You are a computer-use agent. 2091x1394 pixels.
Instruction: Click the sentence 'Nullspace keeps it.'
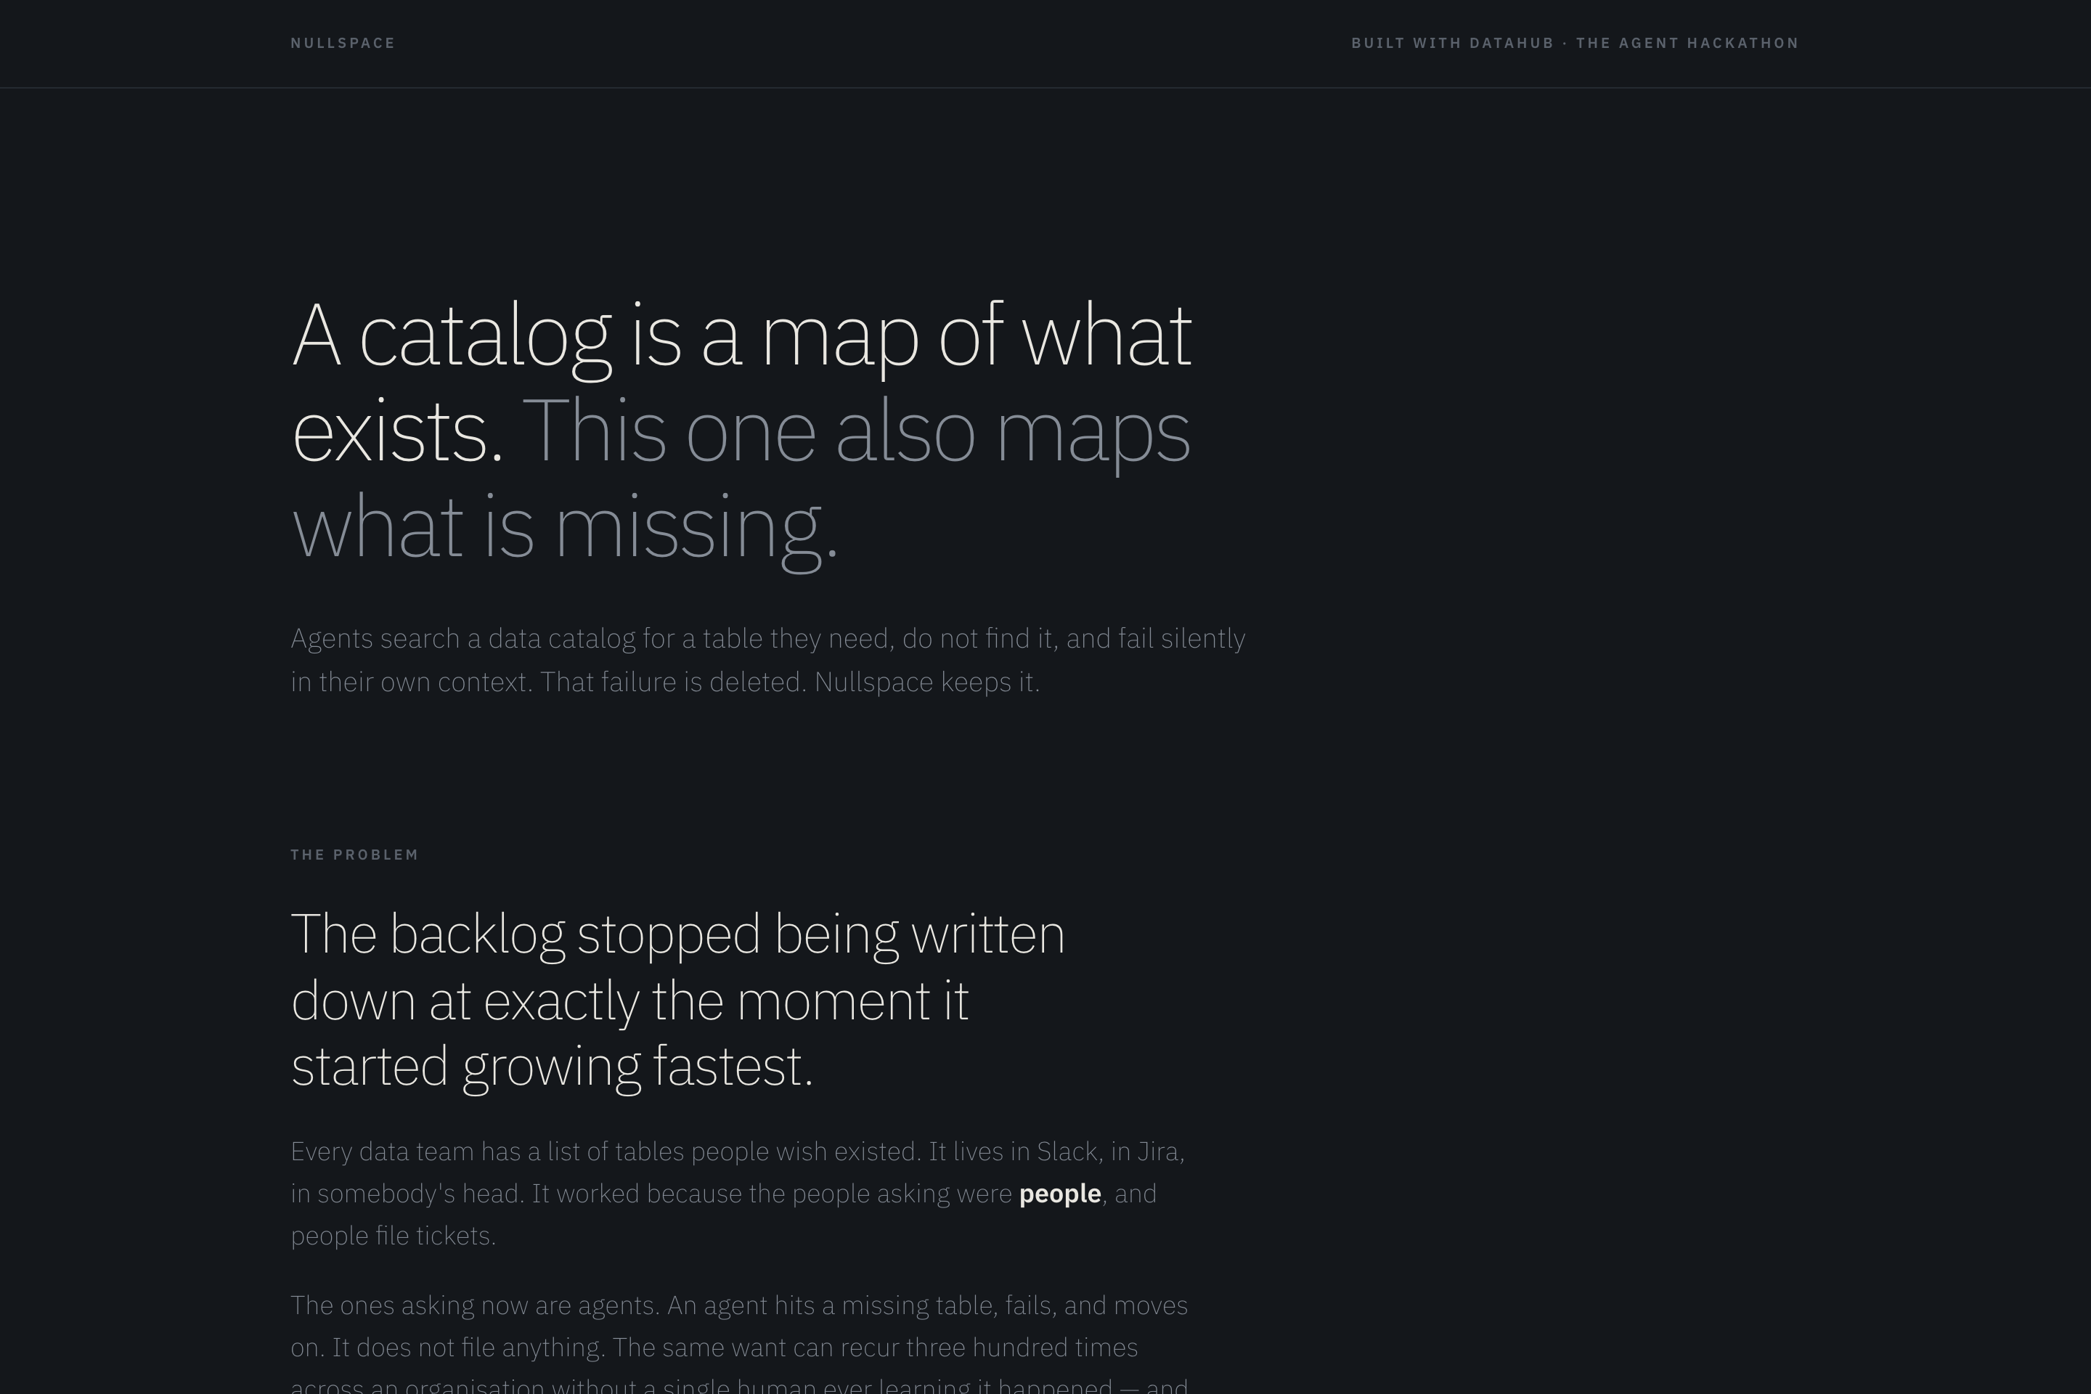point(926,682)
